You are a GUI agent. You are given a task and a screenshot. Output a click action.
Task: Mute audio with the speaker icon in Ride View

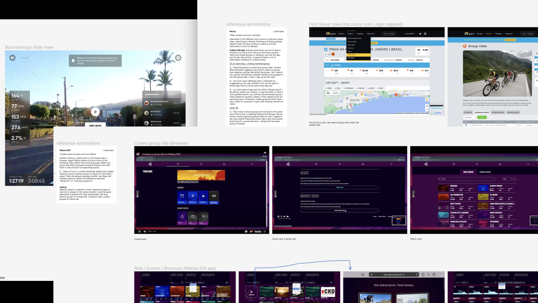[x=13, y=58]
